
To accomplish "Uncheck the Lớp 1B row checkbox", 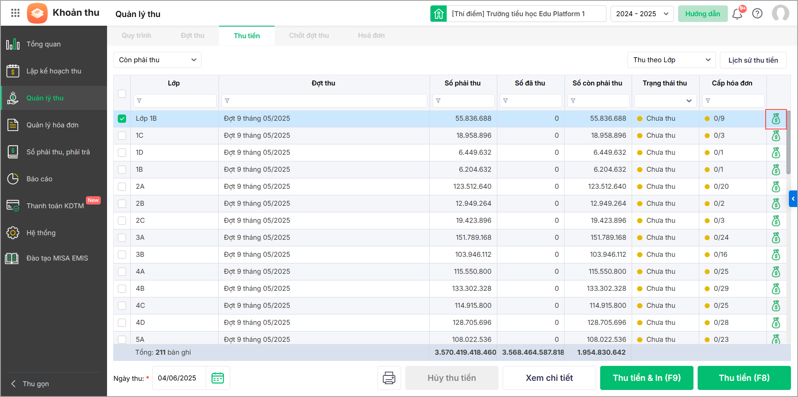I will pos(122,119).
